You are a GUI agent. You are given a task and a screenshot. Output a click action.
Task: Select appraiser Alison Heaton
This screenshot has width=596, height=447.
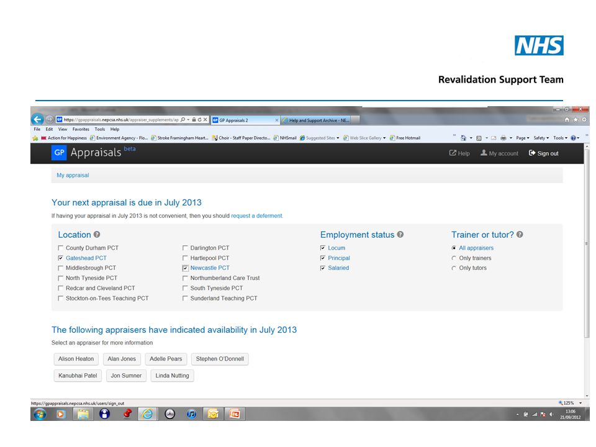[76, 359]
